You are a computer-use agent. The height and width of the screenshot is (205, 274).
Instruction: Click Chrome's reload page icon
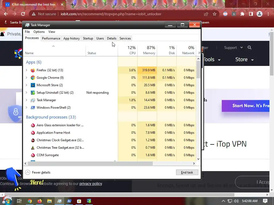click(23, 14)
